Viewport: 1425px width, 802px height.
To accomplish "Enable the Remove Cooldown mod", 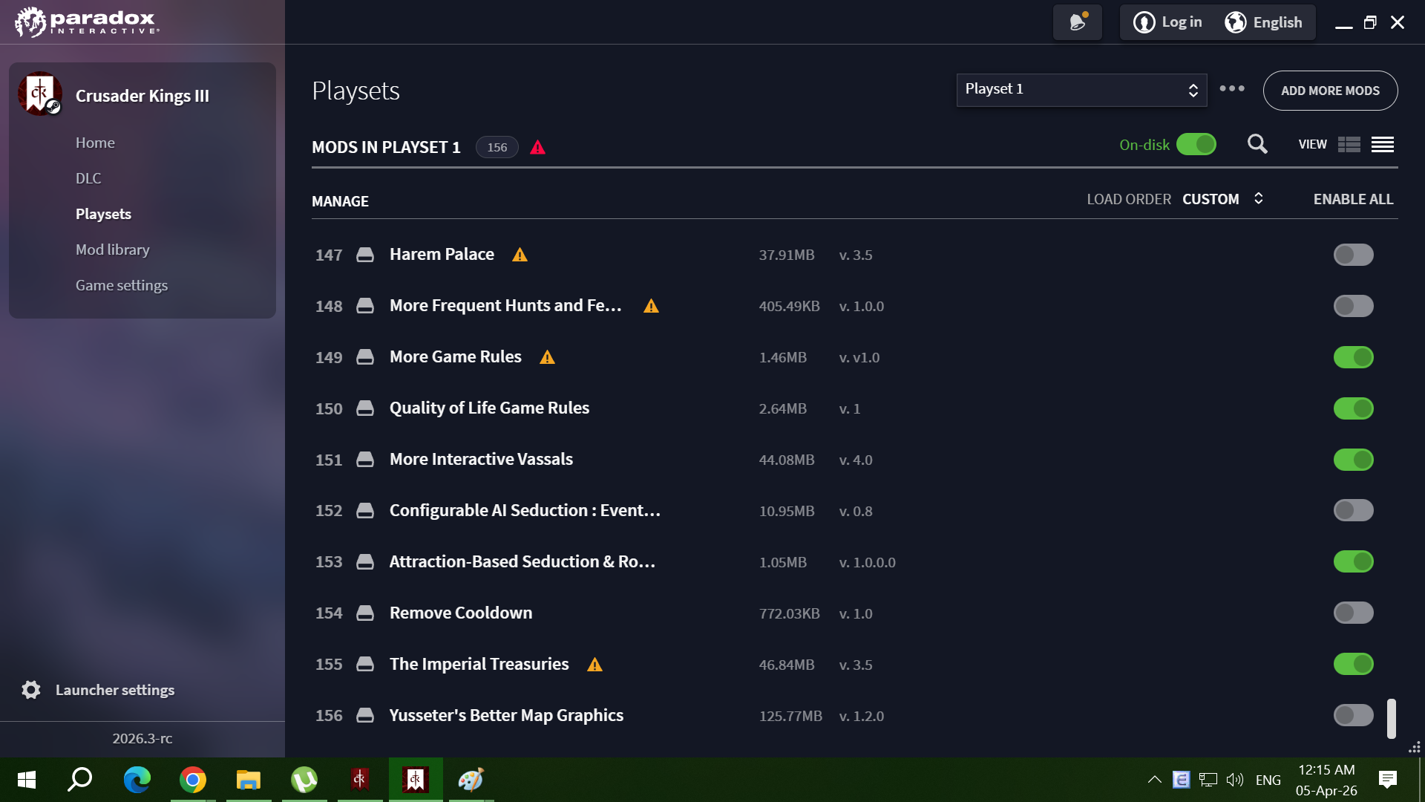I will tap(1354, 613).
